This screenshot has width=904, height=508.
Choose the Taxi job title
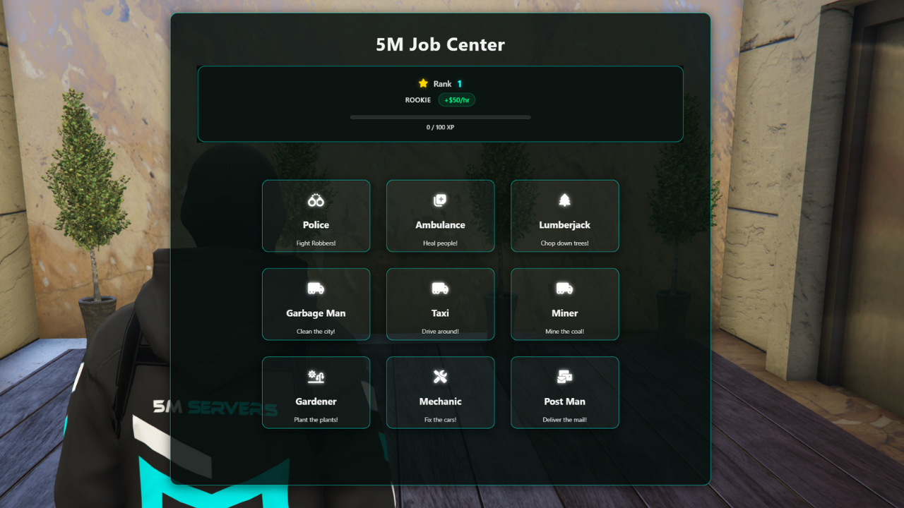point(440,313)
